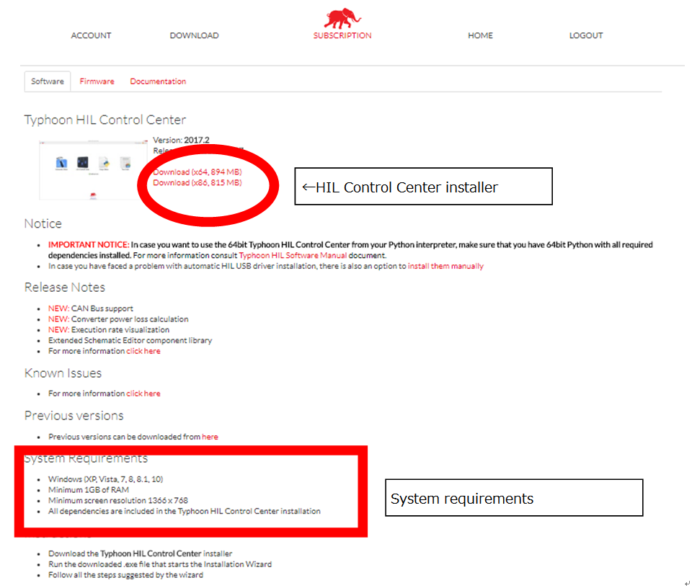The height and width of the screenshot is (588, 692).
Task: Click LOGOUT in the top navigation
Action: 585,35
